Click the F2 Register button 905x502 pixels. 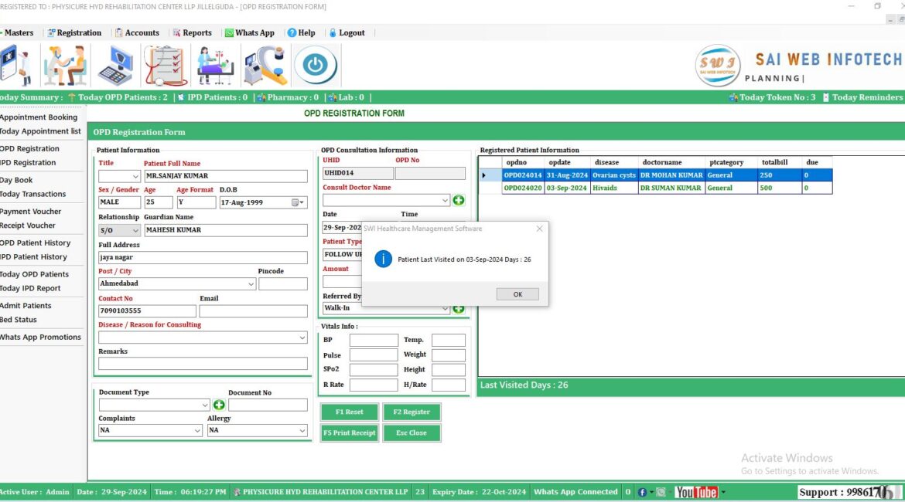(x=412, y=412)
